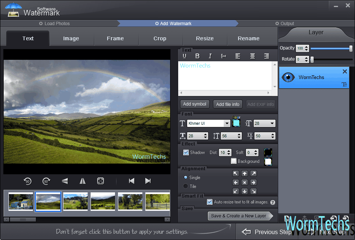Align watermark to middle left

pyautogui.click(x=236, y=182)
